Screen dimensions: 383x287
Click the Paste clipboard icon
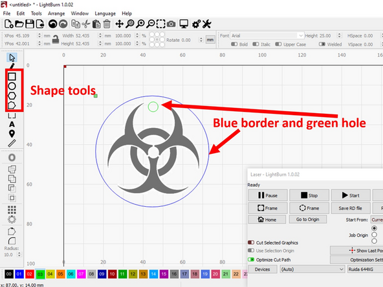[96, 24]
